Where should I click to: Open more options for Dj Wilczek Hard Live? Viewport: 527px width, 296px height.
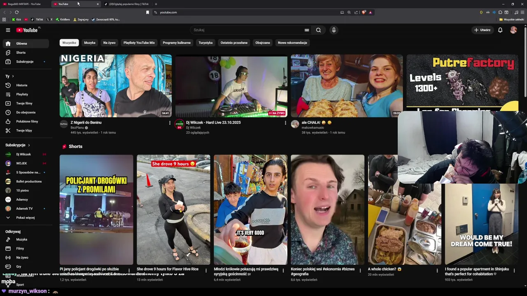285,123
